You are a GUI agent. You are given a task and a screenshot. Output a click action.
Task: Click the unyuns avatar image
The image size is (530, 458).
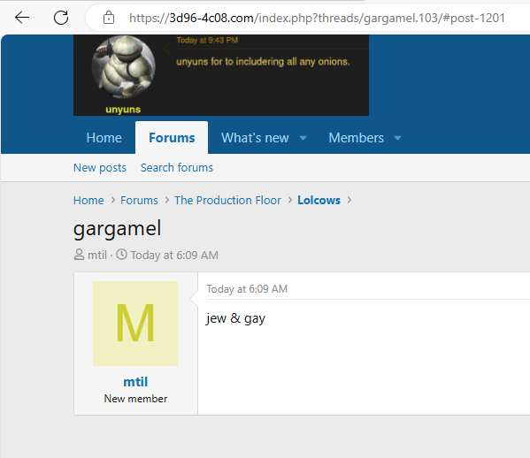pyautogui.click(x=123, y=67)
